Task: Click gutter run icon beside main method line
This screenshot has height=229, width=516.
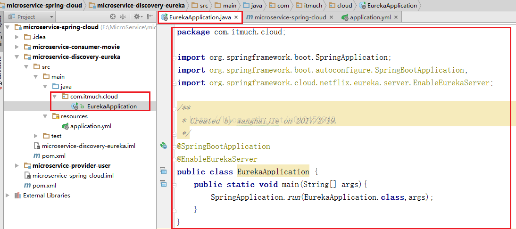Action: (x=163, y=183)
